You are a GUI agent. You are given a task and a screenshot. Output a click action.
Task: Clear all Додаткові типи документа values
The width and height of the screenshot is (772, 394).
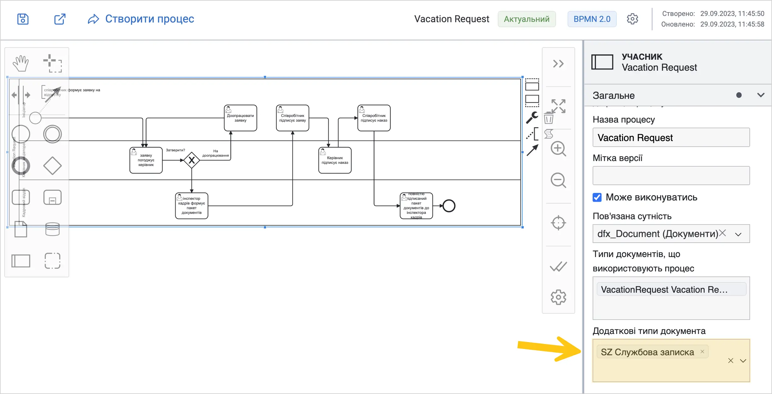pyautogui.click(x=731, y=361)
